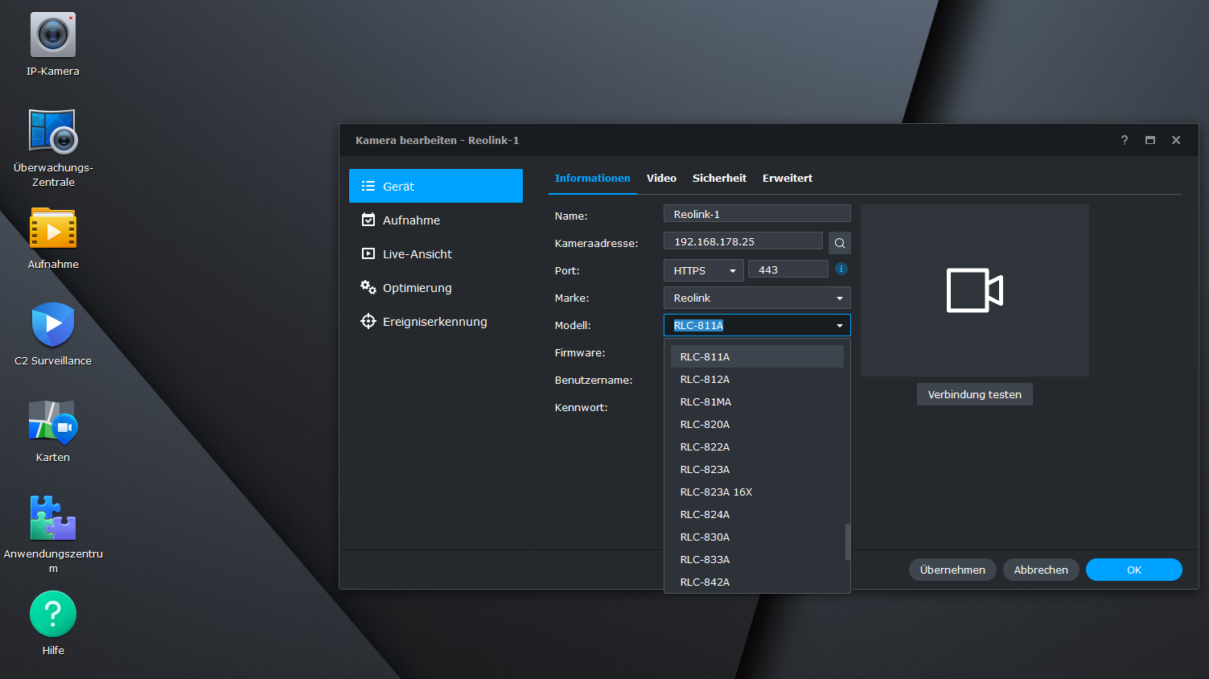The width and height of the screenshot is (1209, 679).
Task: Open the IP-Kamera desktop icon
Action: (53, 35)
